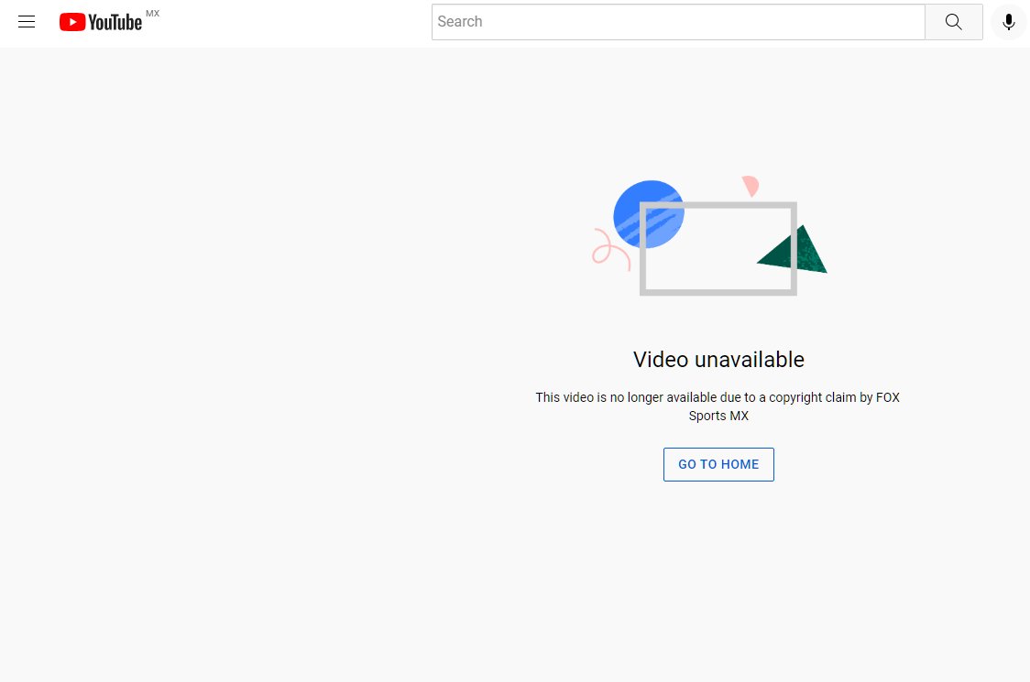The width and height of the screenshot is (1030, 682).
Task: Click the MX country code label
Action: pos(152,14)
